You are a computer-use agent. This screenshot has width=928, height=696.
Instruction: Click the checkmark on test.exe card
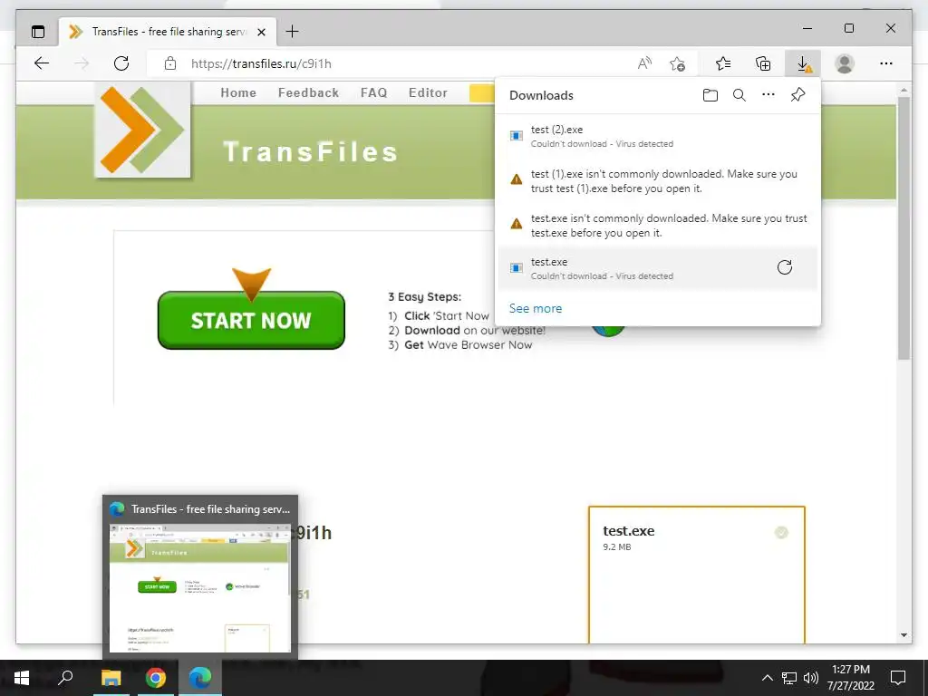click(x=781, y=533)
